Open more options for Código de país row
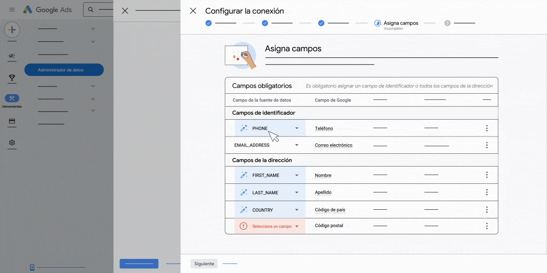547x273 pixels. (x=487, y=210)
